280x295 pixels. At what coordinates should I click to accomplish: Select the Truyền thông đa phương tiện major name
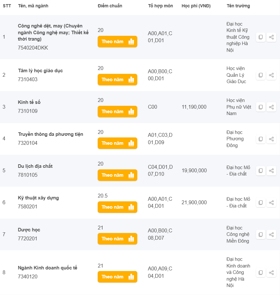point(50,134)
